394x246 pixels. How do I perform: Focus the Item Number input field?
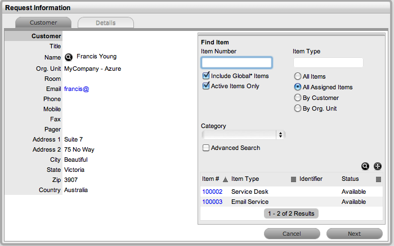[x=236, y=62]
